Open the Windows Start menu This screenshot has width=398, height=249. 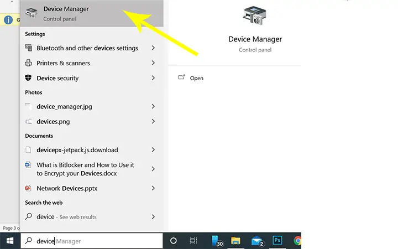pos(10,241)
